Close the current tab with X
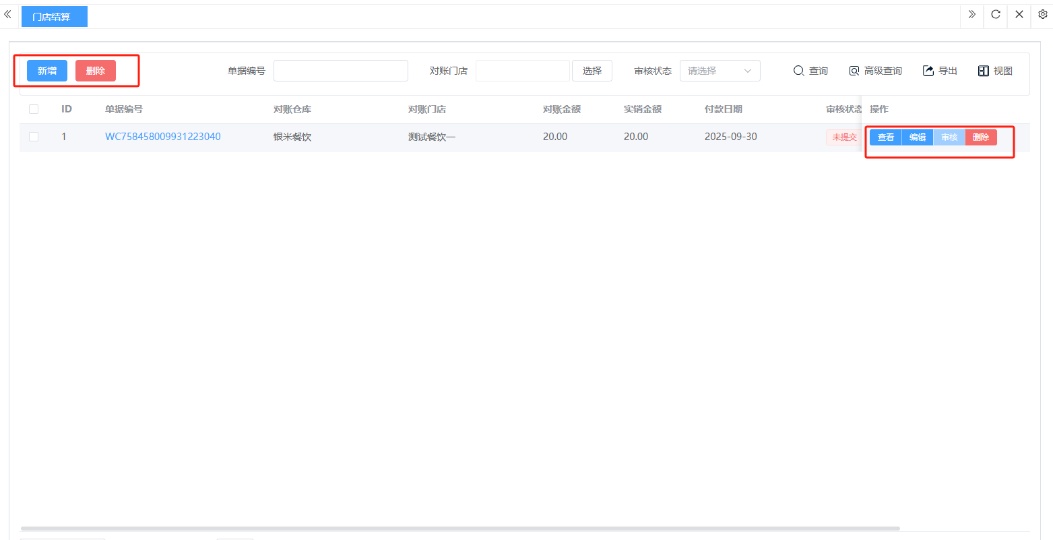Viewport: 1053px width, 540px height. 1019,14
